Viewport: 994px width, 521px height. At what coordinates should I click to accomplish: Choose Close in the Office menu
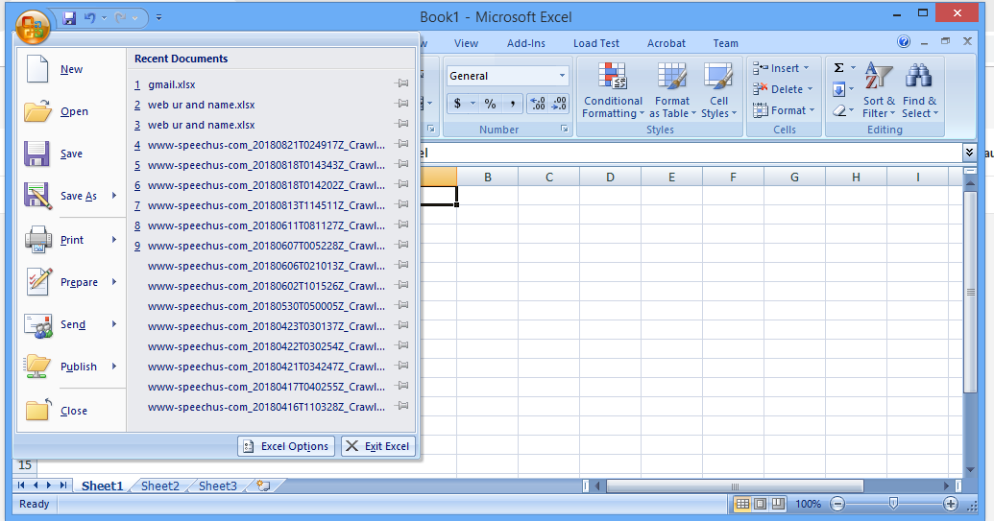(71, 411)
